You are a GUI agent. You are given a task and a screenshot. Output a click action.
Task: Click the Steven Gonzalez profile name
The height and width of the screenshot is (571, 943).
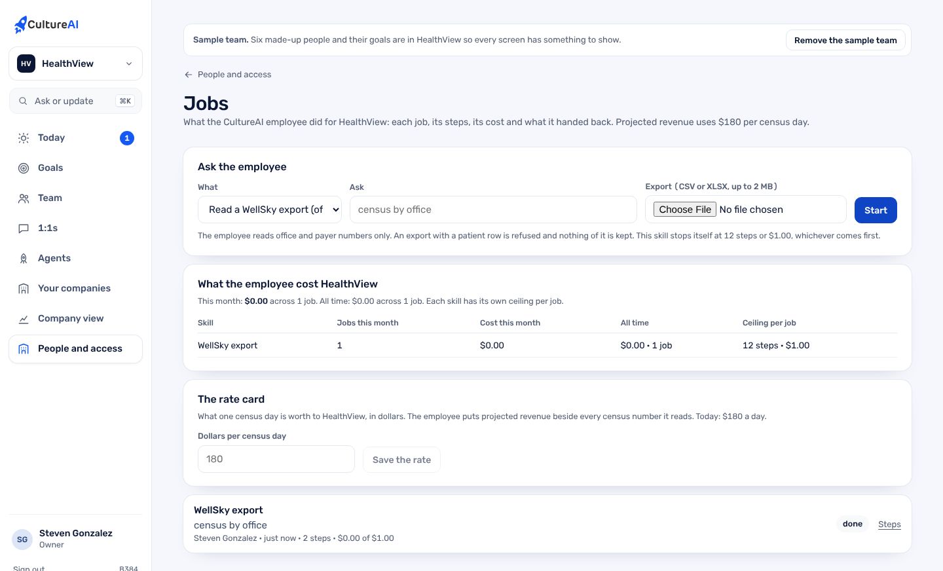click(76, 533)
